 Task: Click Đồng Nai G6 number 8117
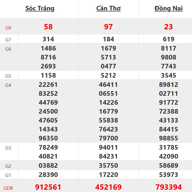pos(169,48)
